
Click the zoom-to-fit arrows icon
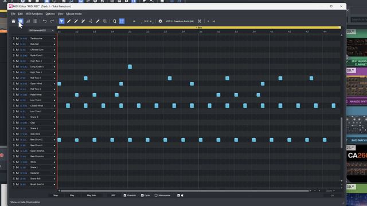tap(200, 21)
